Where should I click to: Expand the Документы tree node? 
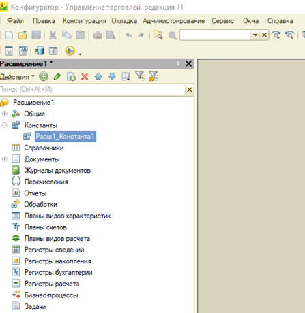pyautogui.click(x=5, y=159)
